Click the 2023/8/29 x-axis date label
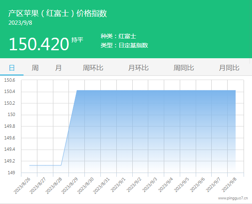Image resolution: width=252 pixels, height=204 pixels. click(69, 185)
